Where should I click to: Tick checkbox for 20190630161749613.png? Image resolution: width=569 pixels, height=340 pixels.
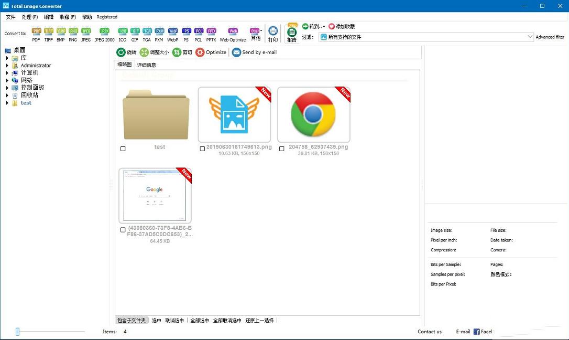coord(202,149)
